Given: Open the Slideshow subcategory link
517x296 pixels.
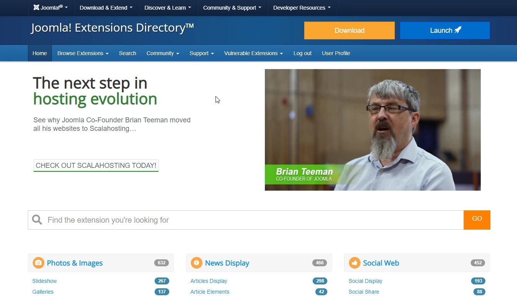Looking at the screenshot, I should tap(45, 281).
